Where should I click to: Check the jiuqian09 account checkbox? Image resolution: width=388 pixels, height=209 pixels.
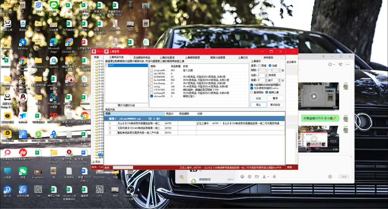[152, 70]
